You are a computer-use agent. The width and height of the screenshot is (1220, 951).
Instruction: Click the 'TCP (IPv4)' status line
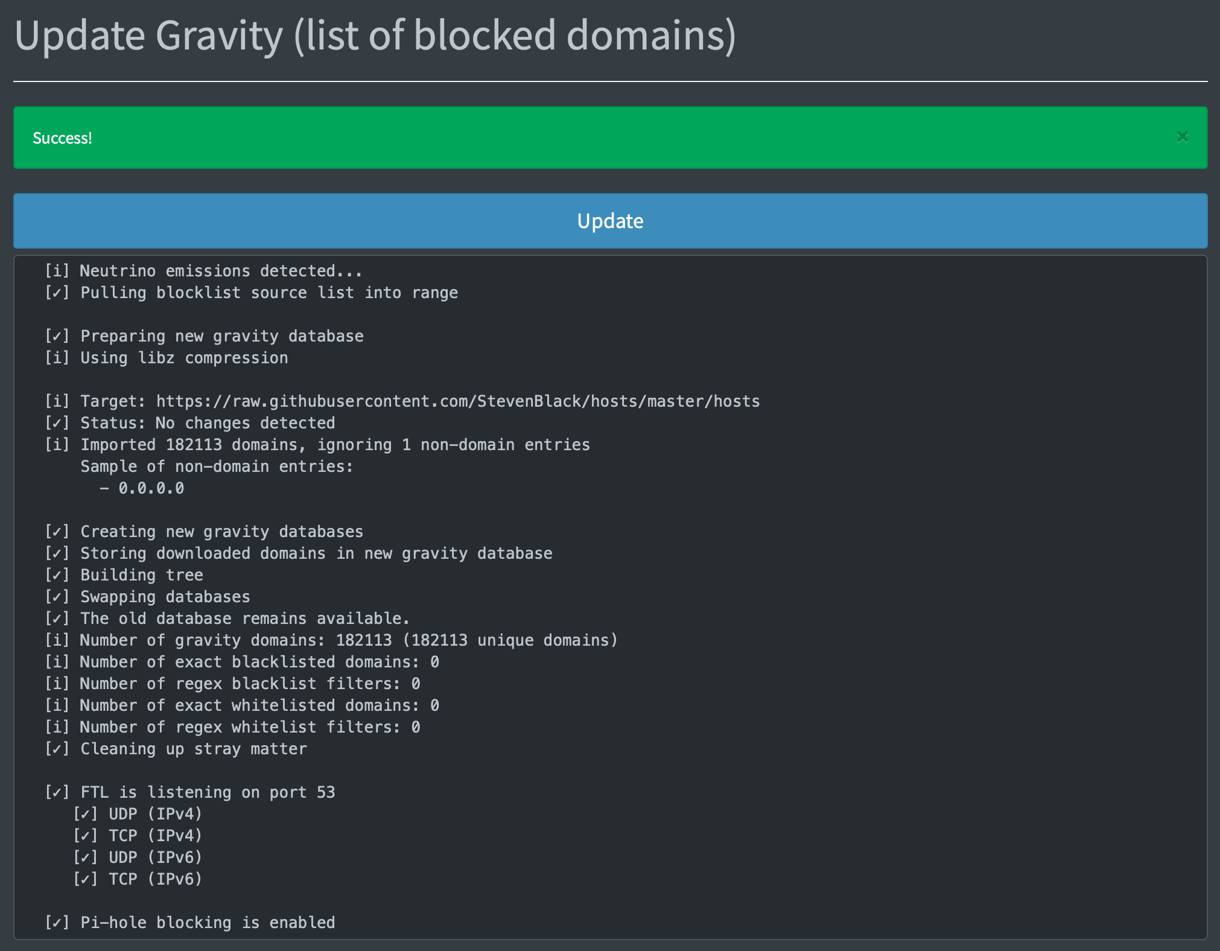point(138,836)
